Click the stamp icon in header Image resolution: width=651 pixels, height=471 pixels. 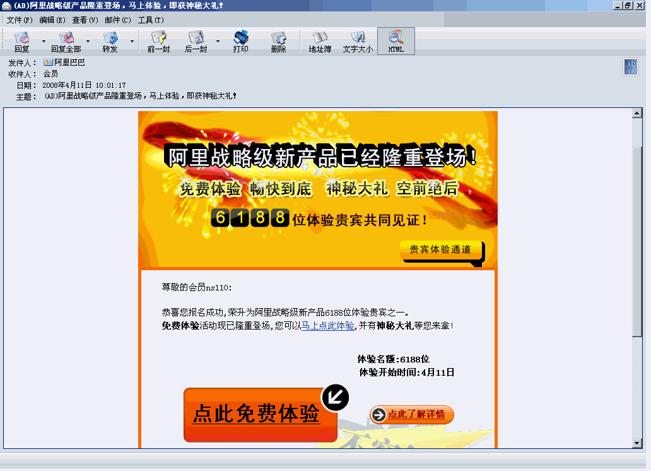(x=631, y=67)
